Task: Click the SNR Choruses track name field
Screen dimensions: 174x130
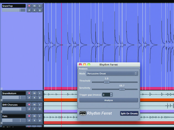Action: [14, 105]
